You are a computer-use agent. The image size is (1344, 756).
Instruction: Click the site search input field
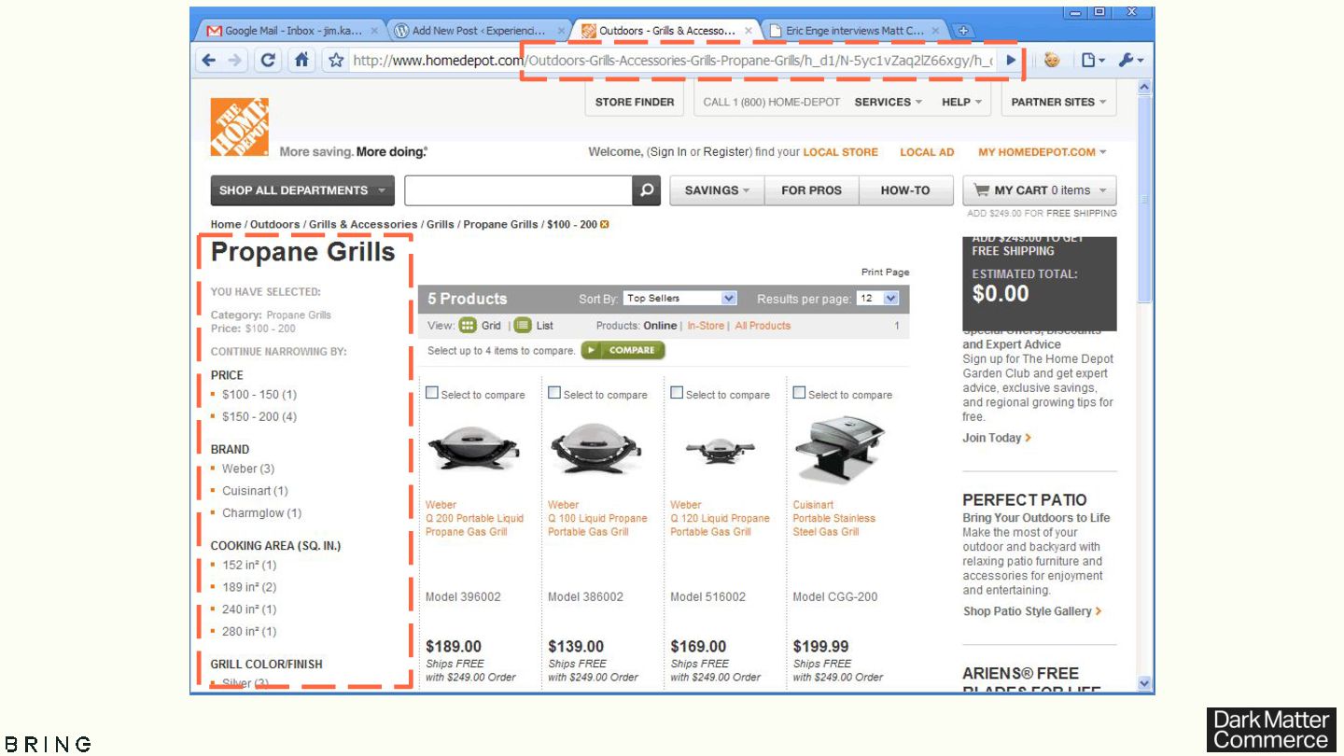pyautogui.click(x=519, y=190)
